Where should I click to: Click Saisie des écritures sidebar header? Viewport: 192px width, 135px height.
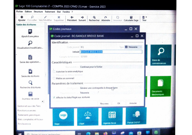coord(26,25)
